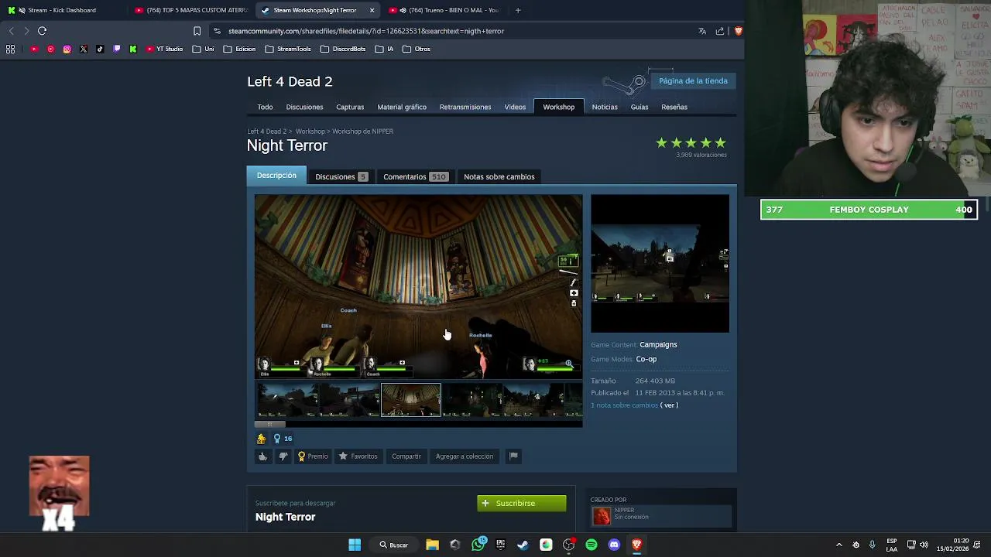Open the Discusiones hub tab
The image size is (991, 557).
pos(304,107)
